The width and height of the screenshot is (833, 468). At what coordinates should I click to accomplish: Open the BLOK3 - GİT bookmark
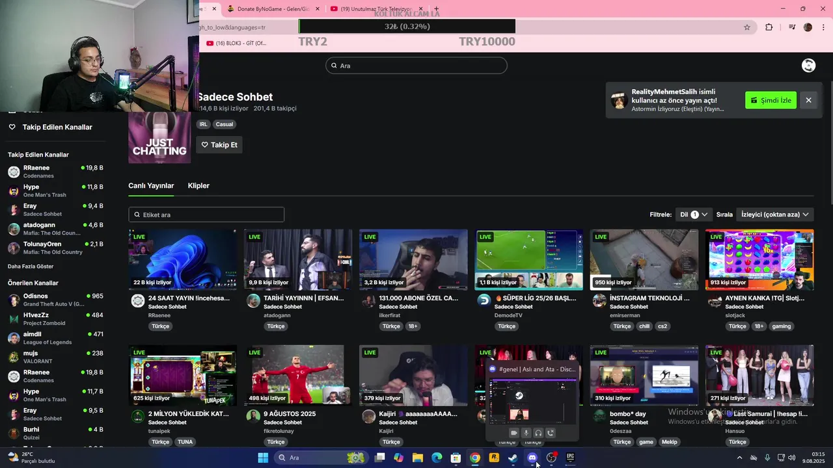click(x=236, y=44)
